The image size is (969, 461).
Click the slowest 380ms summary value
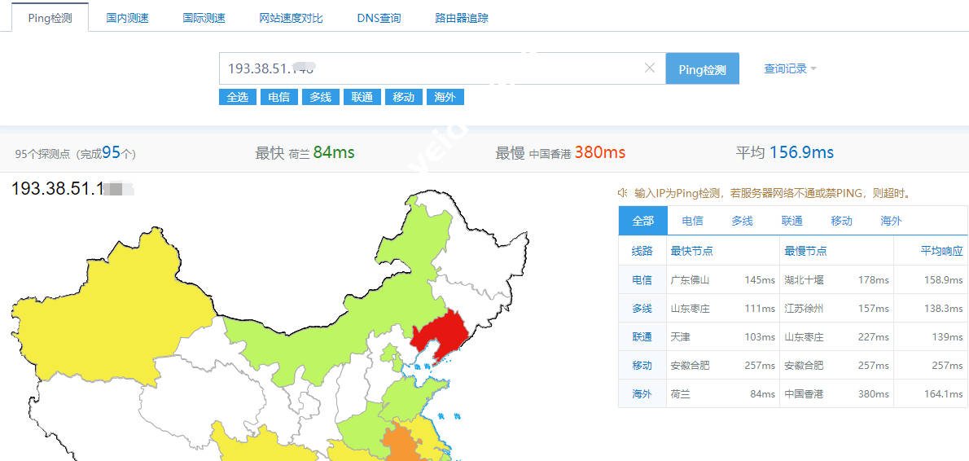(600, 152)
